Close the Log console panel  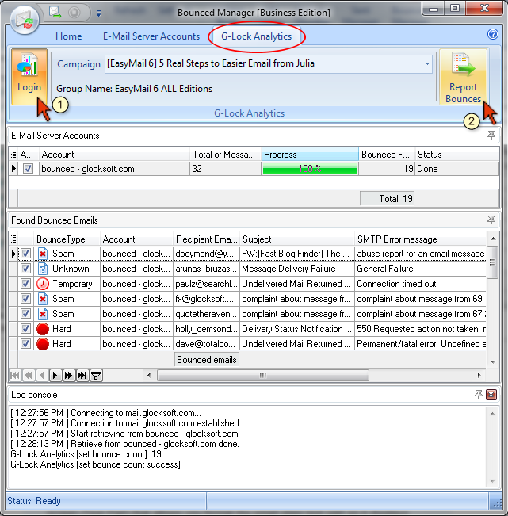click(491, 395)
